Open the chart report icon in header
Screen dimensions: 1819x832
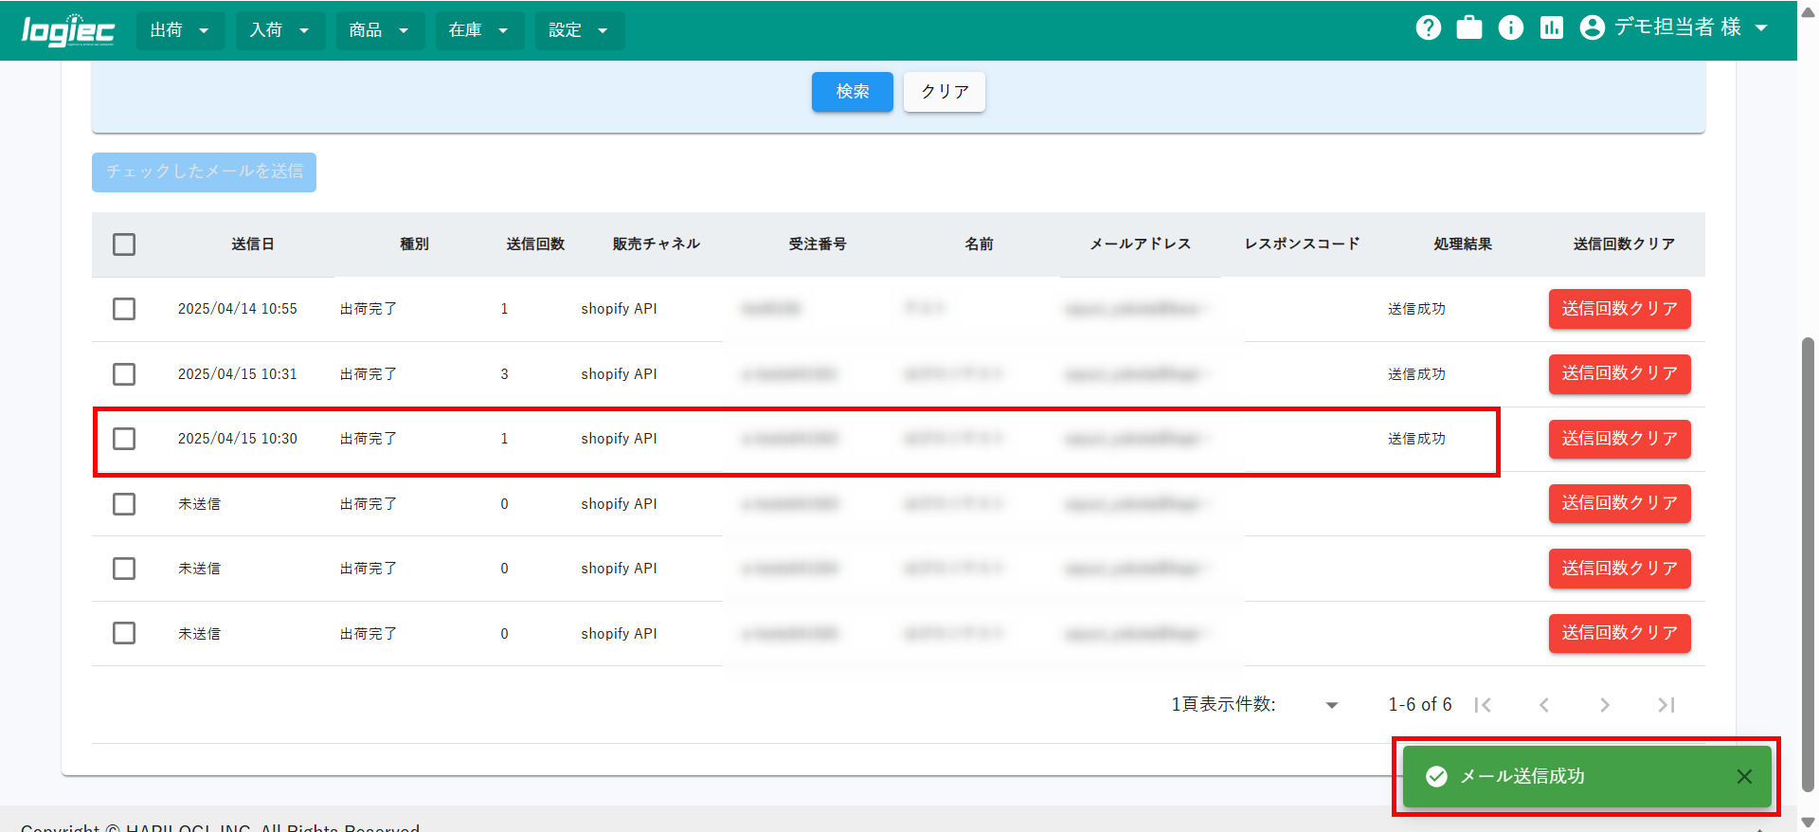point(1552,28)
